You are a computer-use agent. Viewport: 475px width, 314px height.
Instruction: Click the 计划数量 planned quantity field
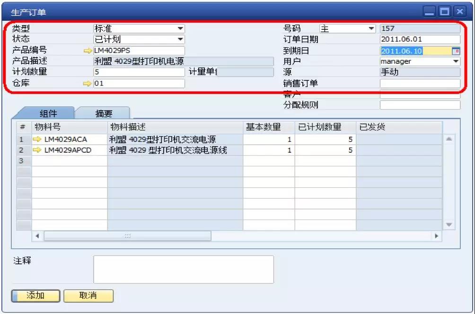pos(139,72)
